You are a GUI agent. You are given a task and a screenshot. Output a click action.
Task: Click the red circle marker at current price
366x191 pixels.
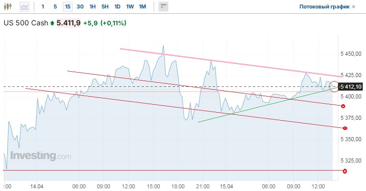(x=334, y=86)
